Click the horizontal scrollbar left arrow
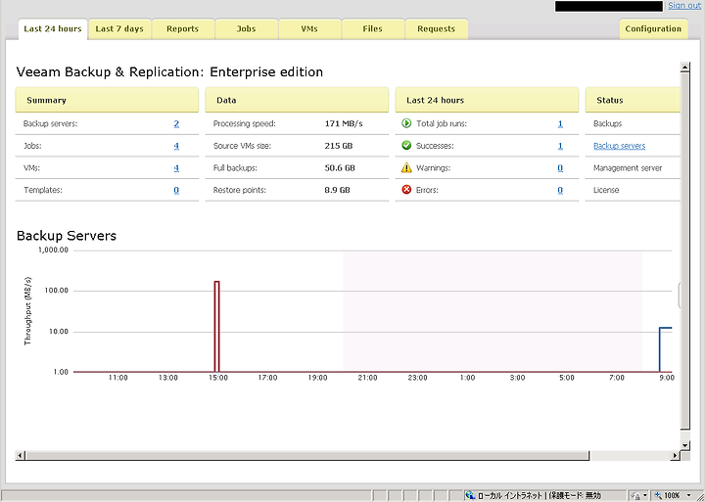Viewport: 705px width, 502px height. tap(20, 456)
